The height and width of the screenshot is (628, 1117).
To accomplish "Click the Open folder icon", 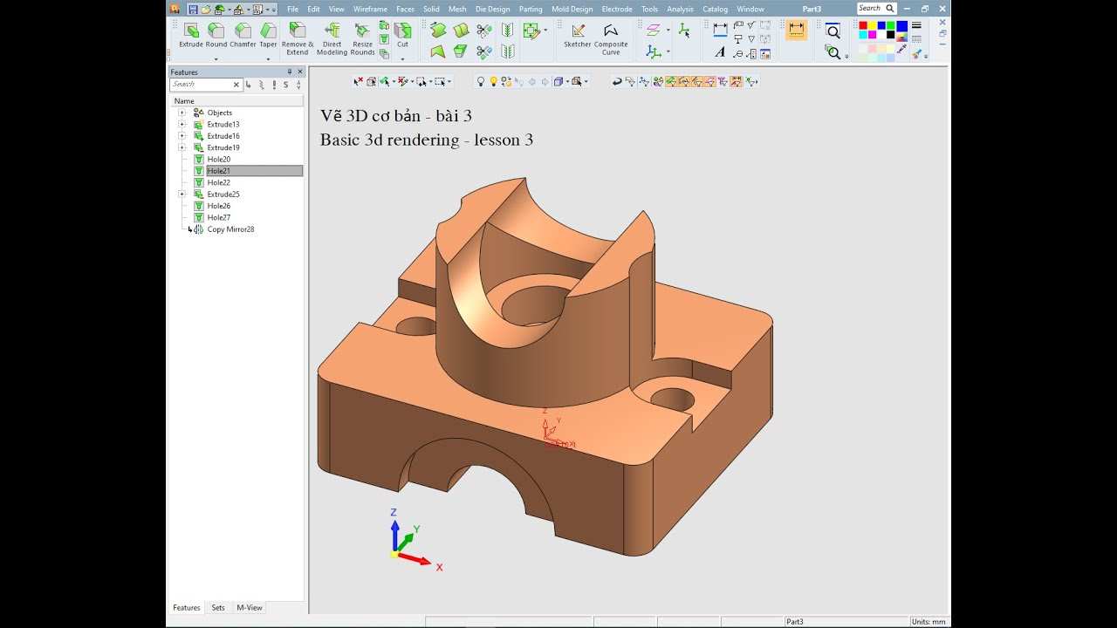I will (x=206, y=9).
